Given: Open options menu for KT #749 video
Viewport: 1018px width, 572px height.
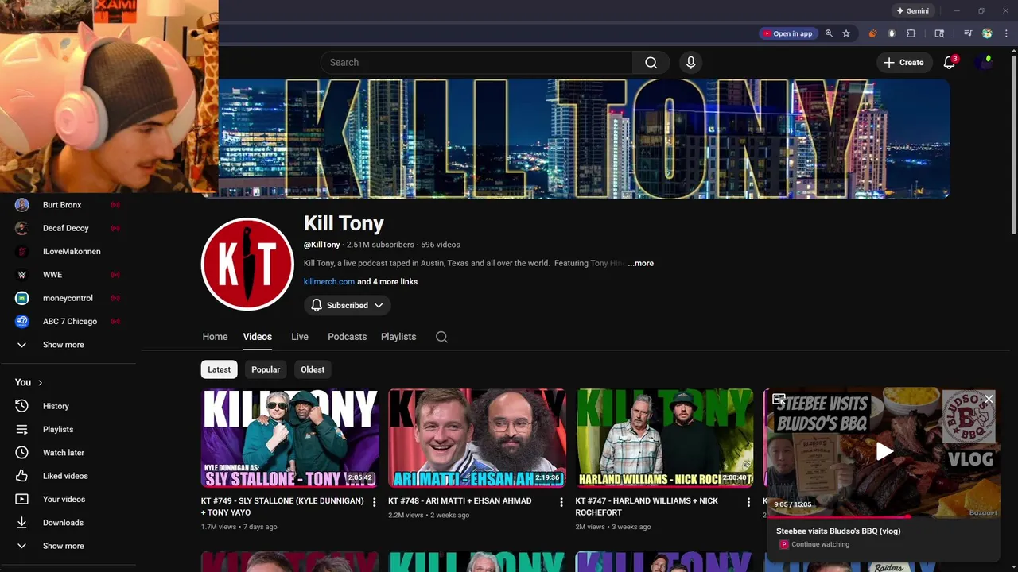Looking at the screenshot, I should point(375,502).
